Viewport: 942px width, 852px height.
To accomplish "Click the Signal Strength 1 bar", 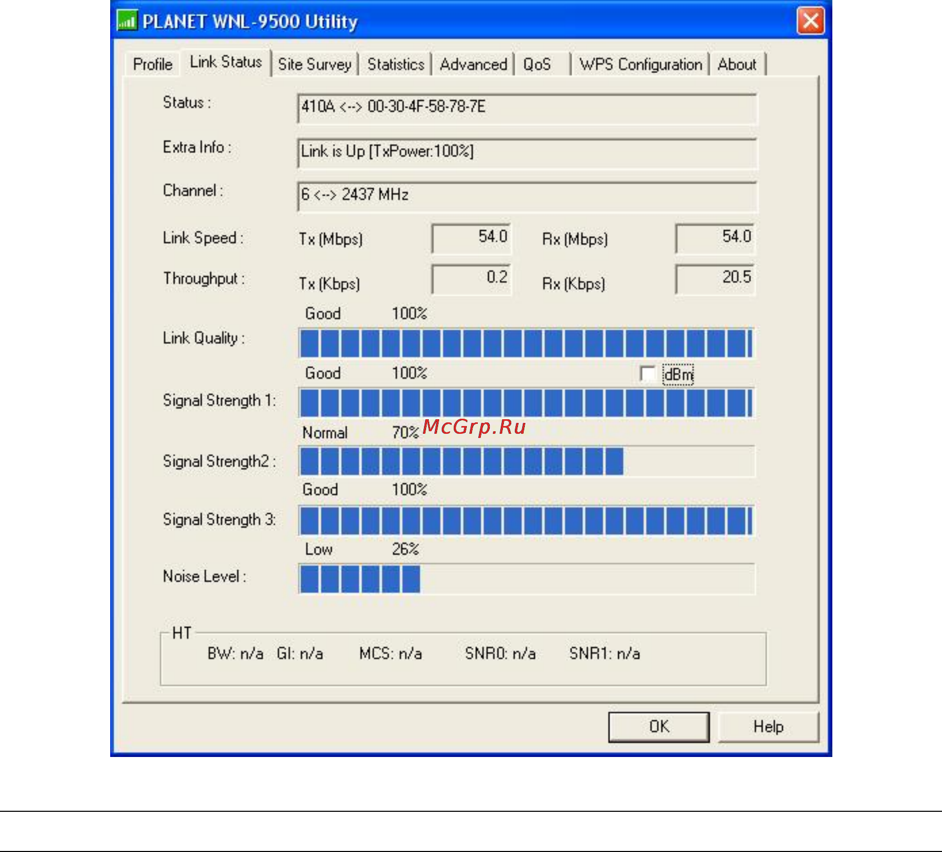I will pyautogui.click(x=526, y=403).
